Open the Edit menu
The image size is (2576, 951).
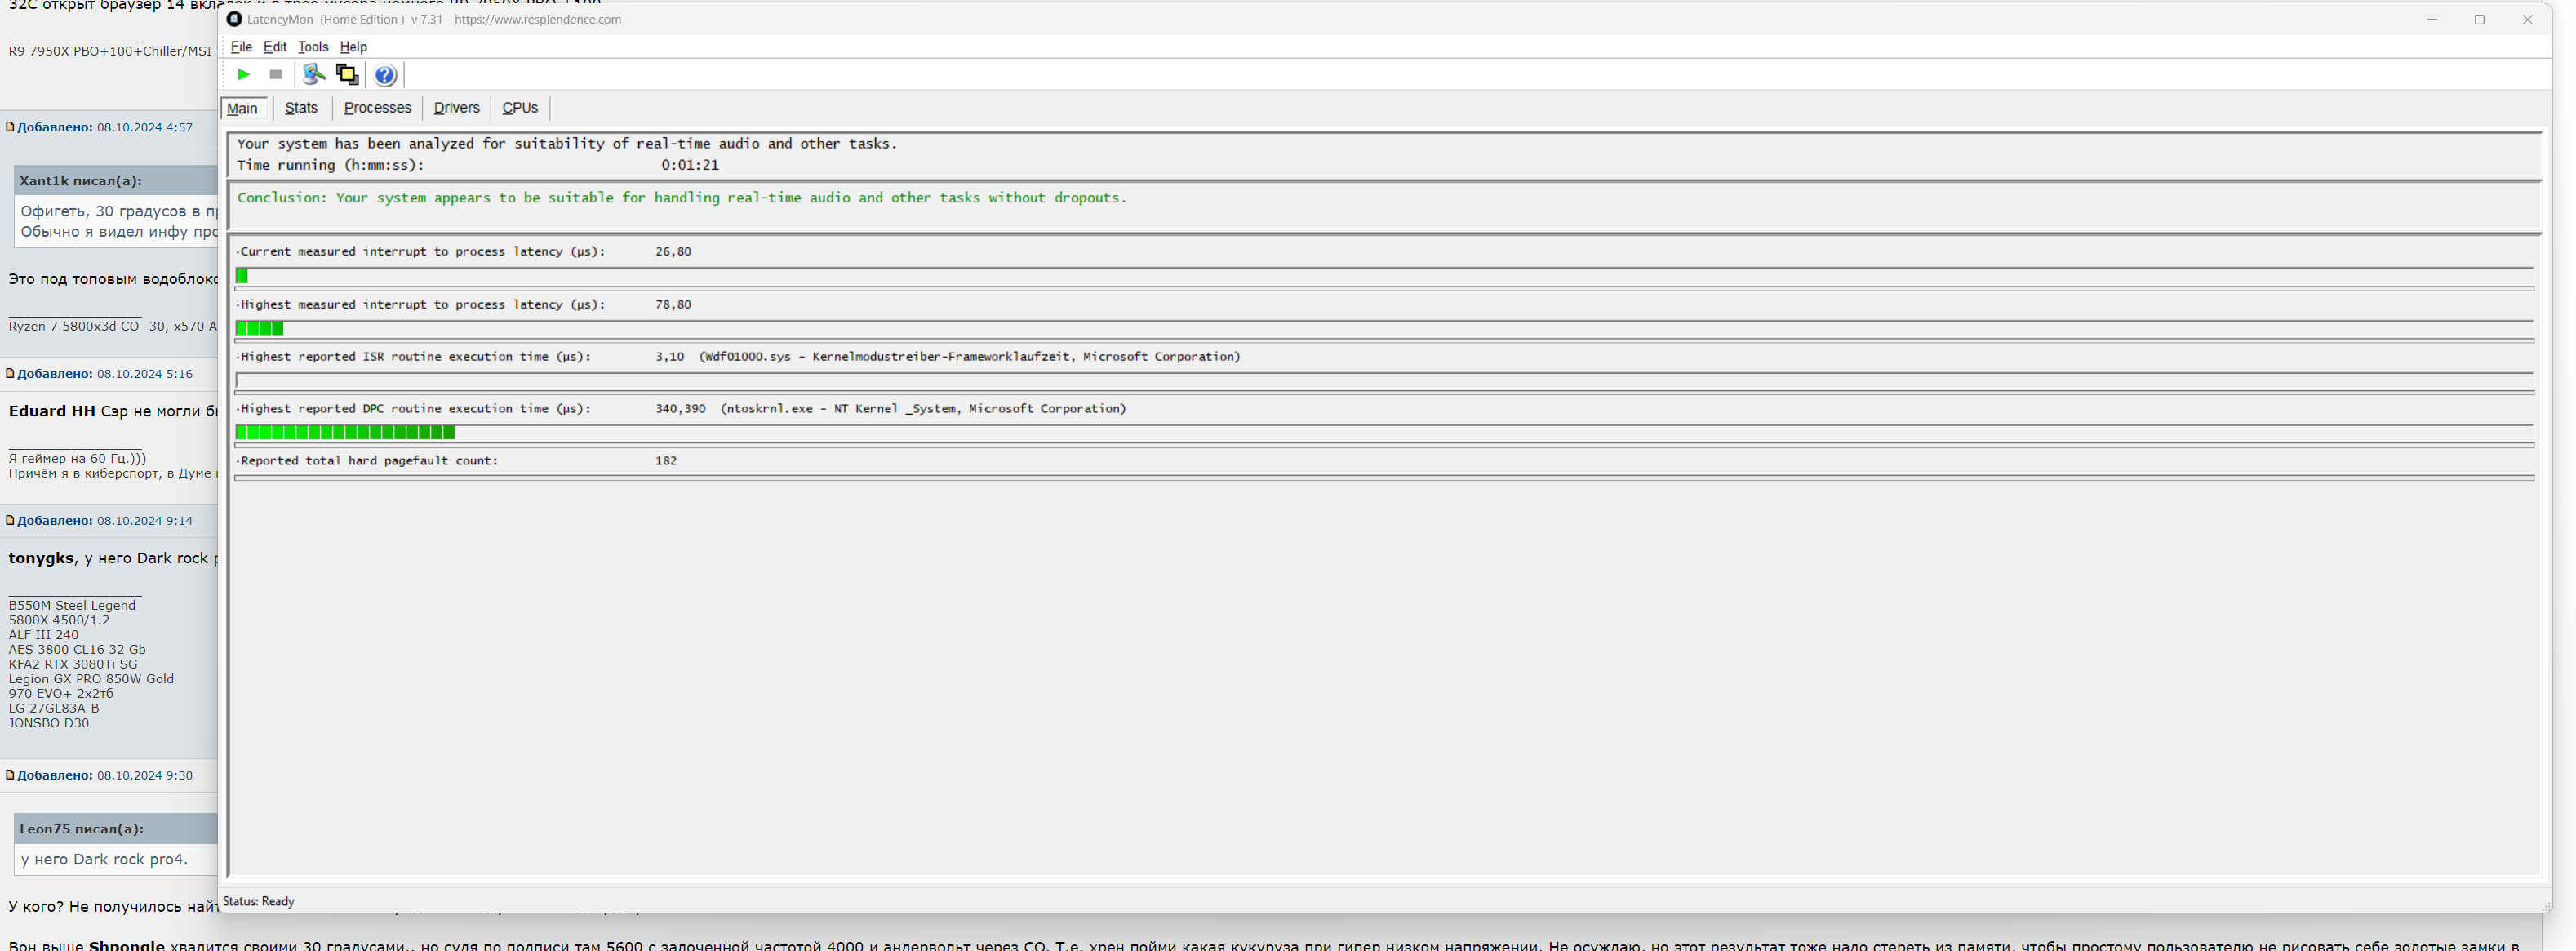pyautogui.click(x=275, y=47)
